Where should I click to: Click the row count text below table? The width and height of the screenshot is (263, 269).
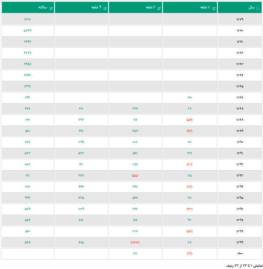tap(244, 266)
